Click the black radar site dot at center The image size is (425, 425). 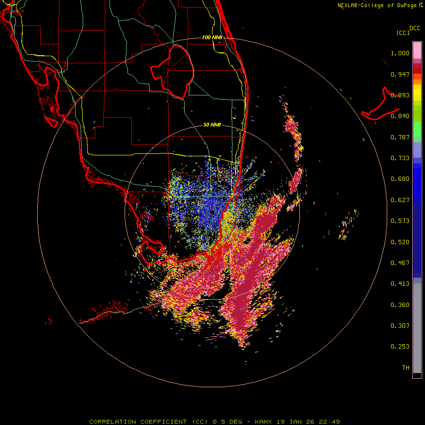(x=212, y=212)
